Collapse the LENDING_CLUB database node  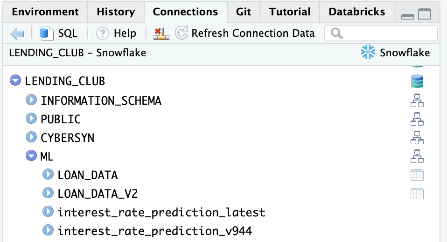coord(15,81)
